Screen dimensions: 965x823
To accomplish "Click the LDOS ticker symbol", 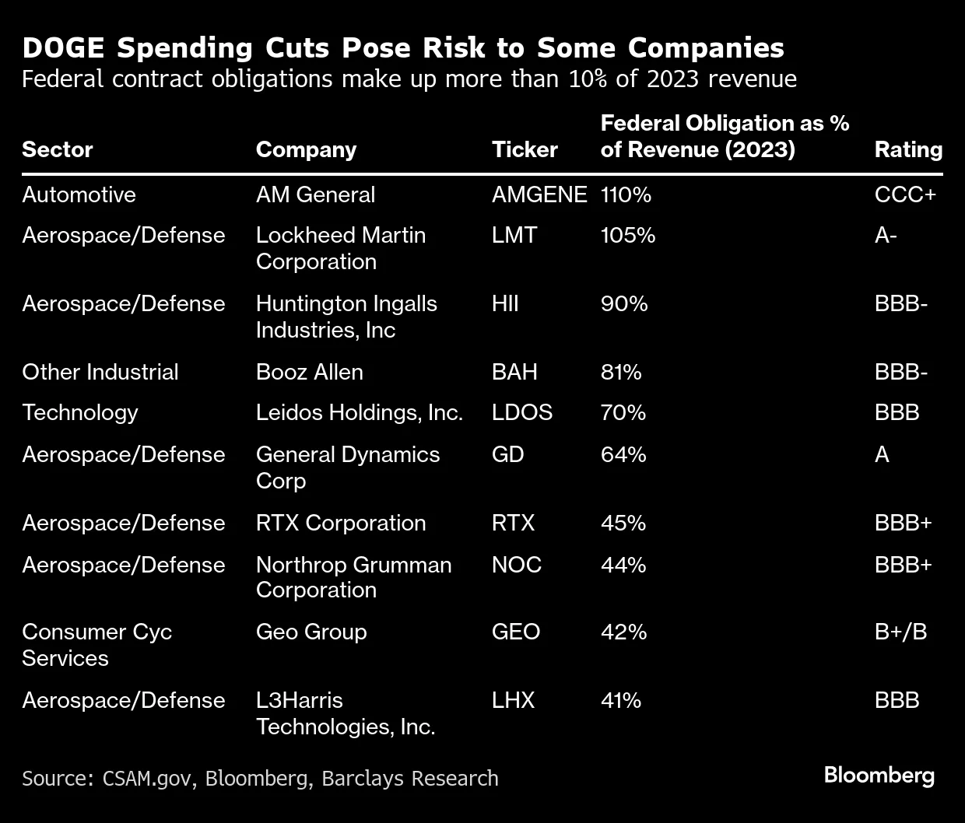I will [522, 412].
